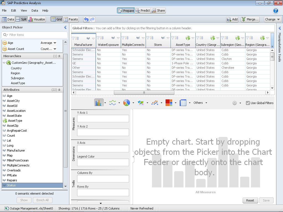The height and width of the screenshot is (212, 283).
Task: Click the Age measure icon
Action: (5, 43)
